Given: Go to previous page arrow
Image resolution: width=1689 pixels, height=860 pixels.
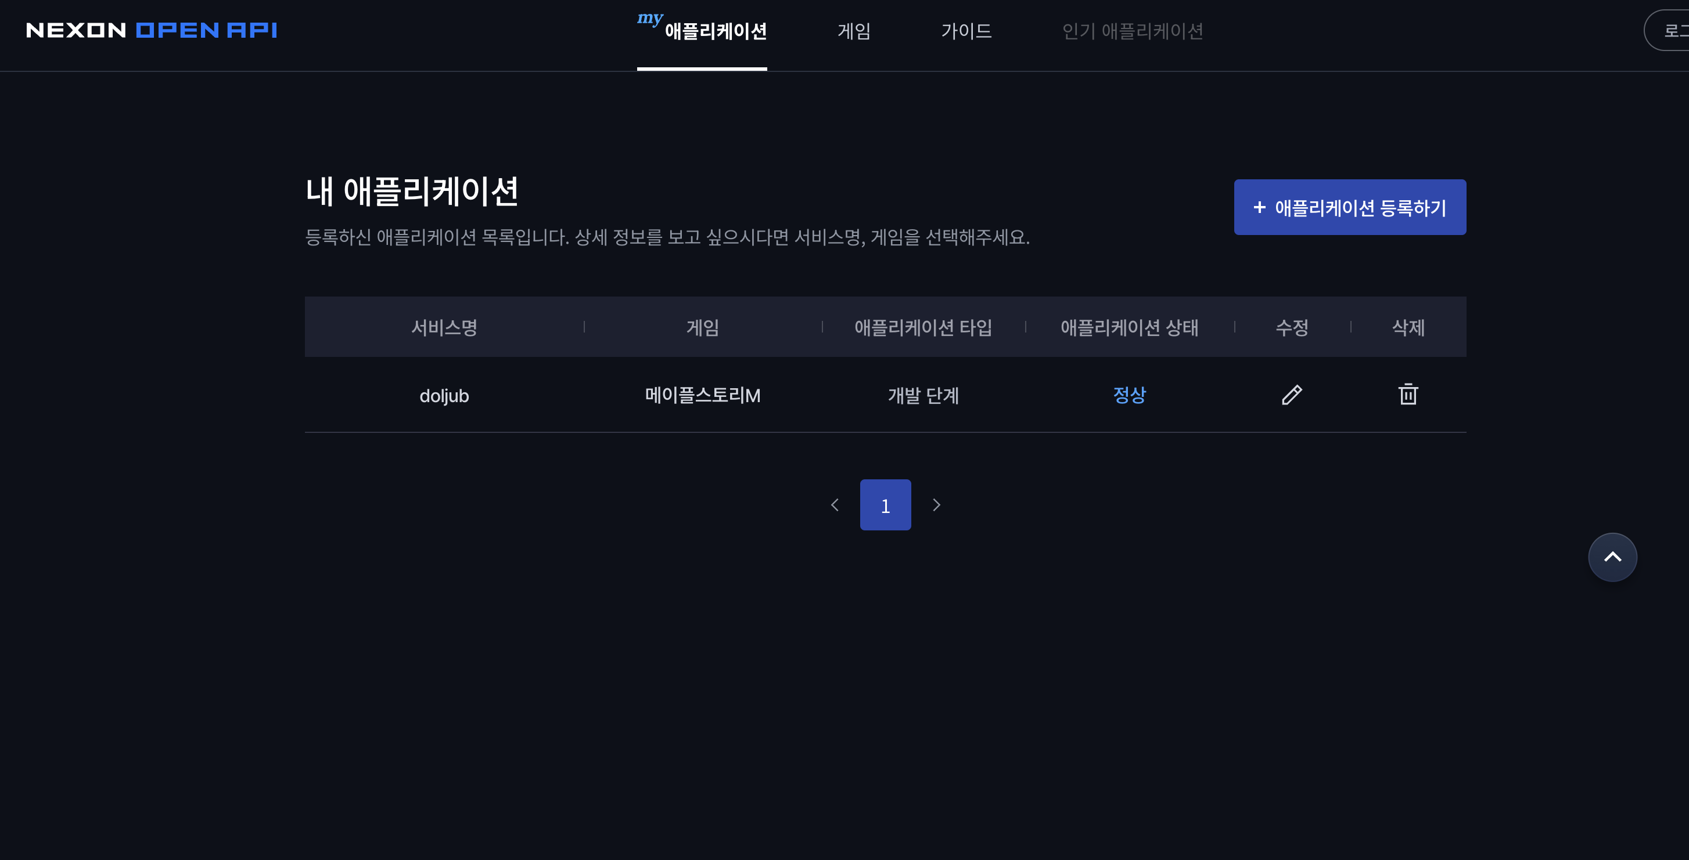Looking at the screenshot, I should [835, 505].
